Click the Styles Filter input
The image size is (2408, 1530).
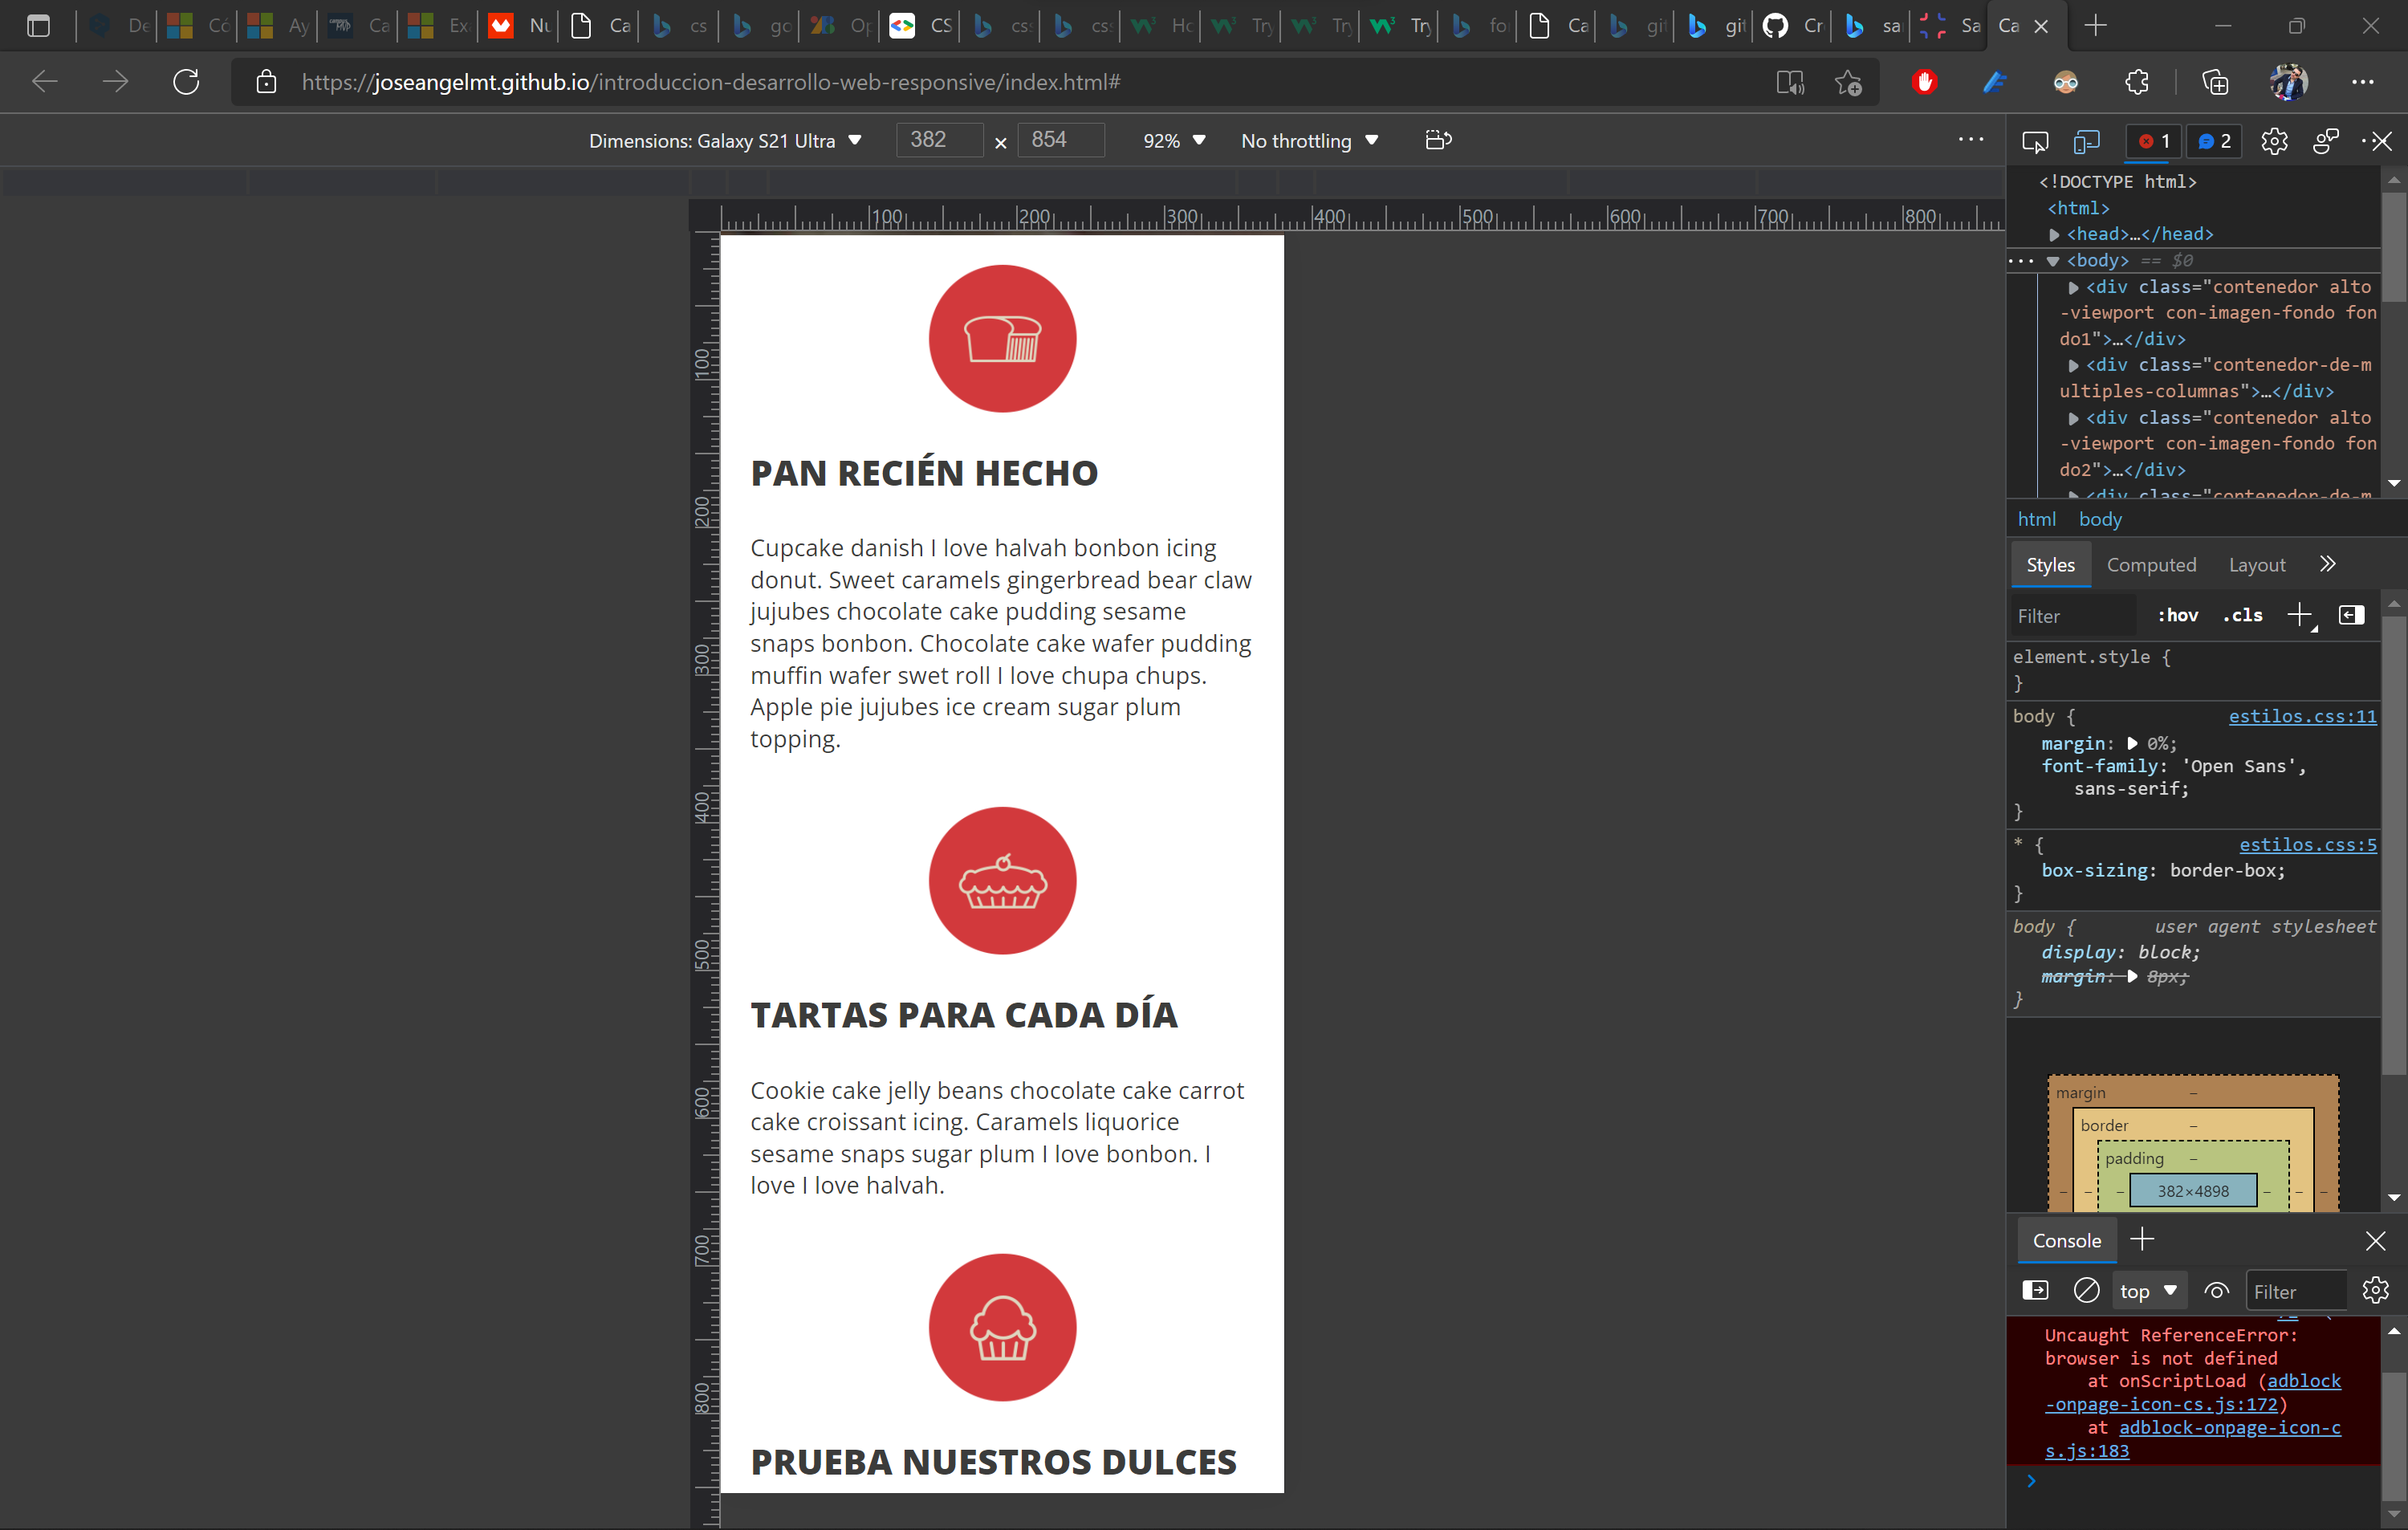pyautogui.click(x=2074, y=616)
